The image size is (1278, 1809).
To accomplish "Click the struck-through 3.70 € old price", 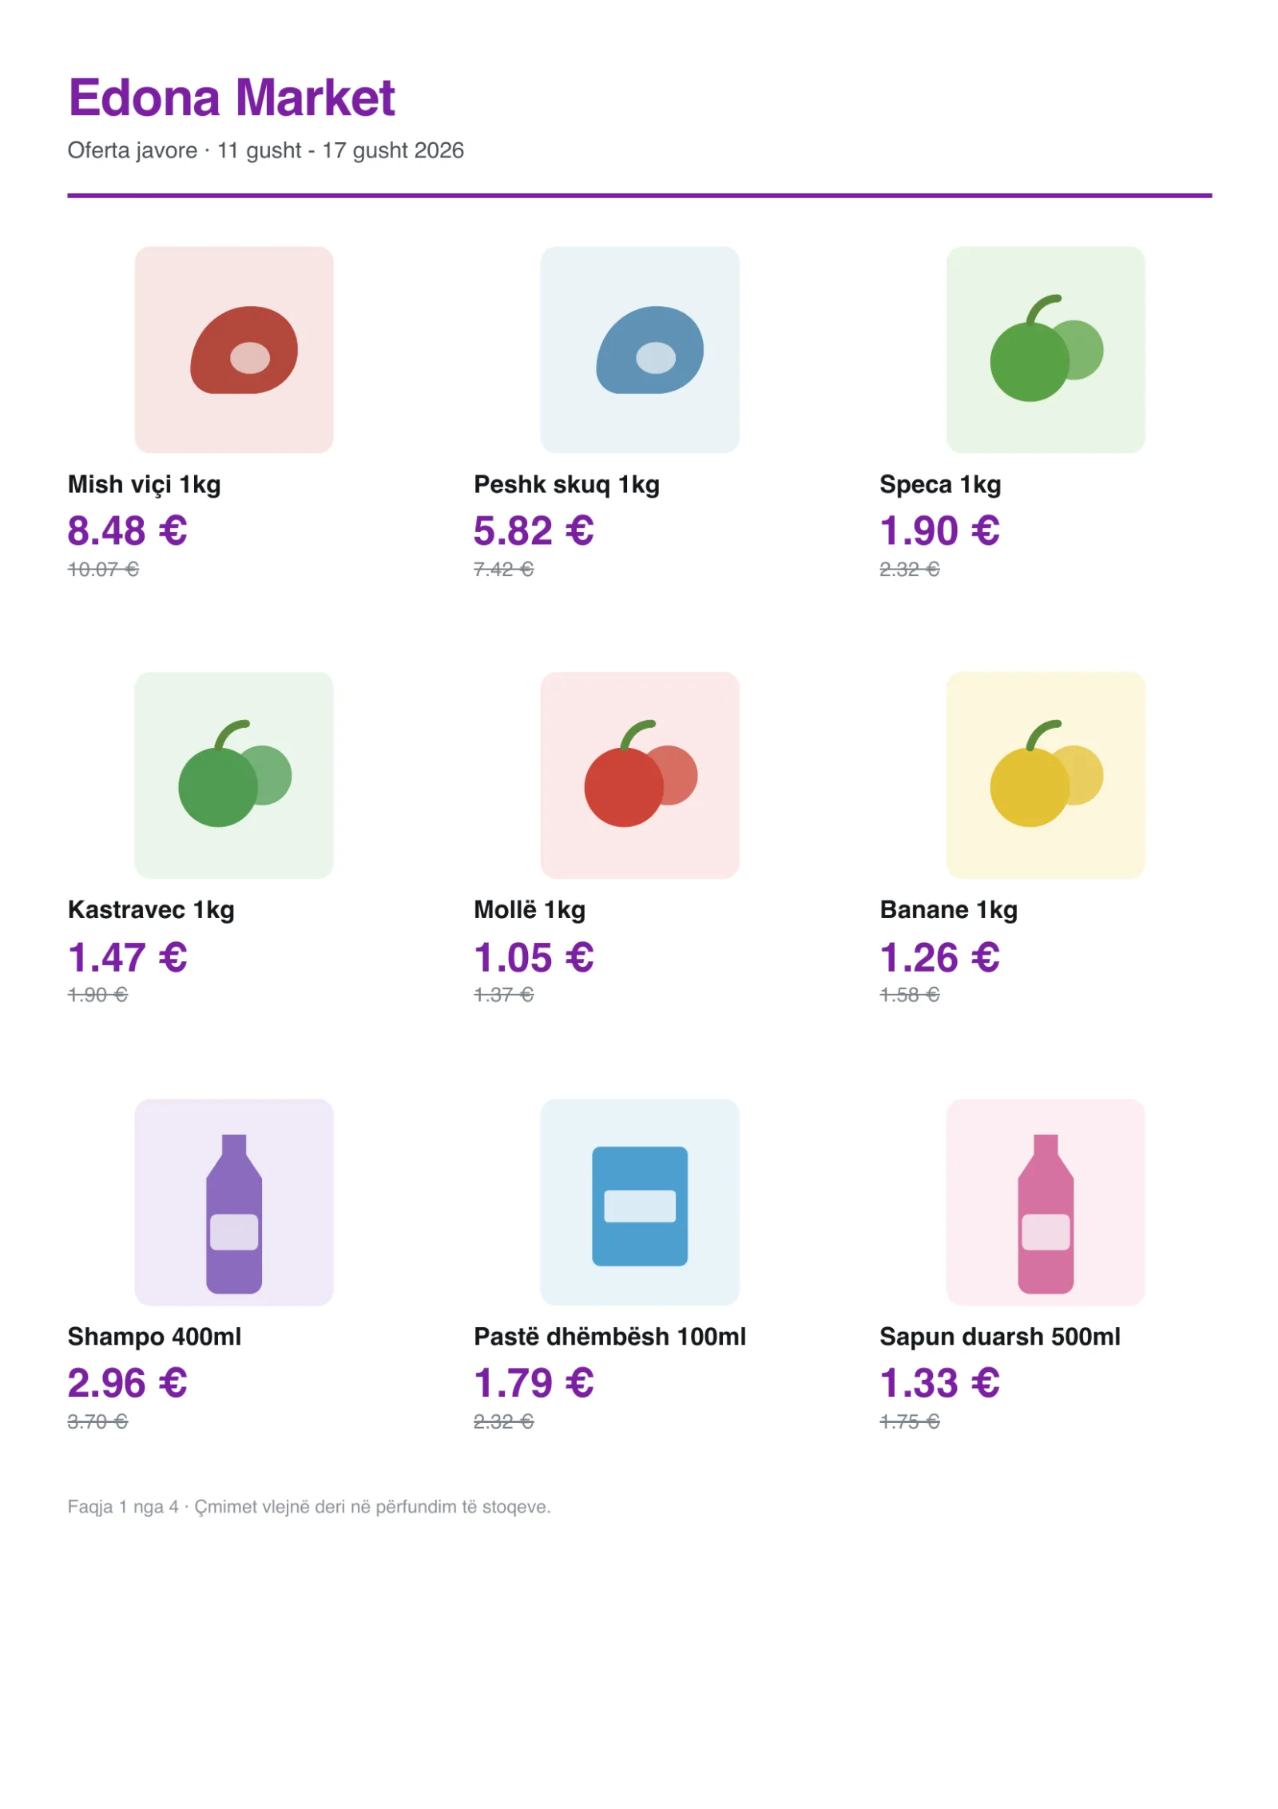I will click(97, 1421).
